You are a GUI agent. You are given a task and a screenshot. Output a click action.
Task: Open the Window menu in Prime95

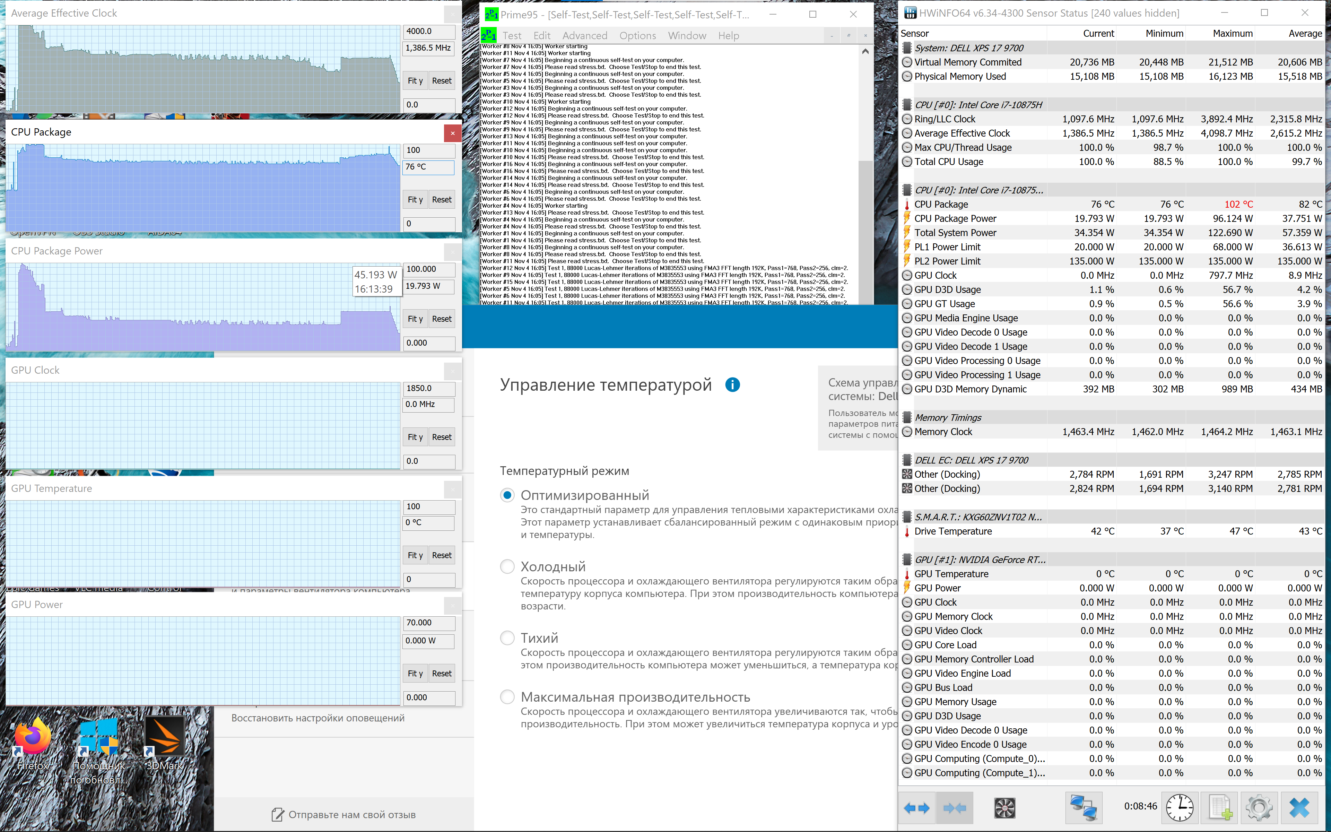pyautogui.click(x=687, y=36)
